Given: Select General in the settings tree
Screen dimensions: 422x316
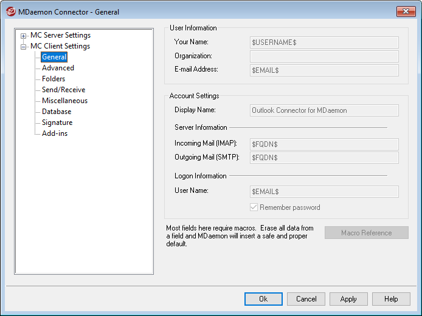Looking at the screenshot, I should (x=54, y=57).
